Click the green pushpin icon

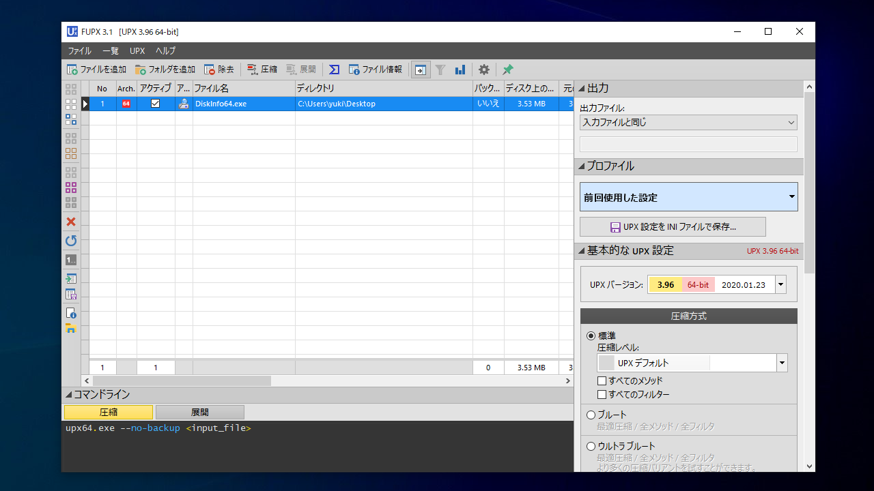tap(508, 70)
